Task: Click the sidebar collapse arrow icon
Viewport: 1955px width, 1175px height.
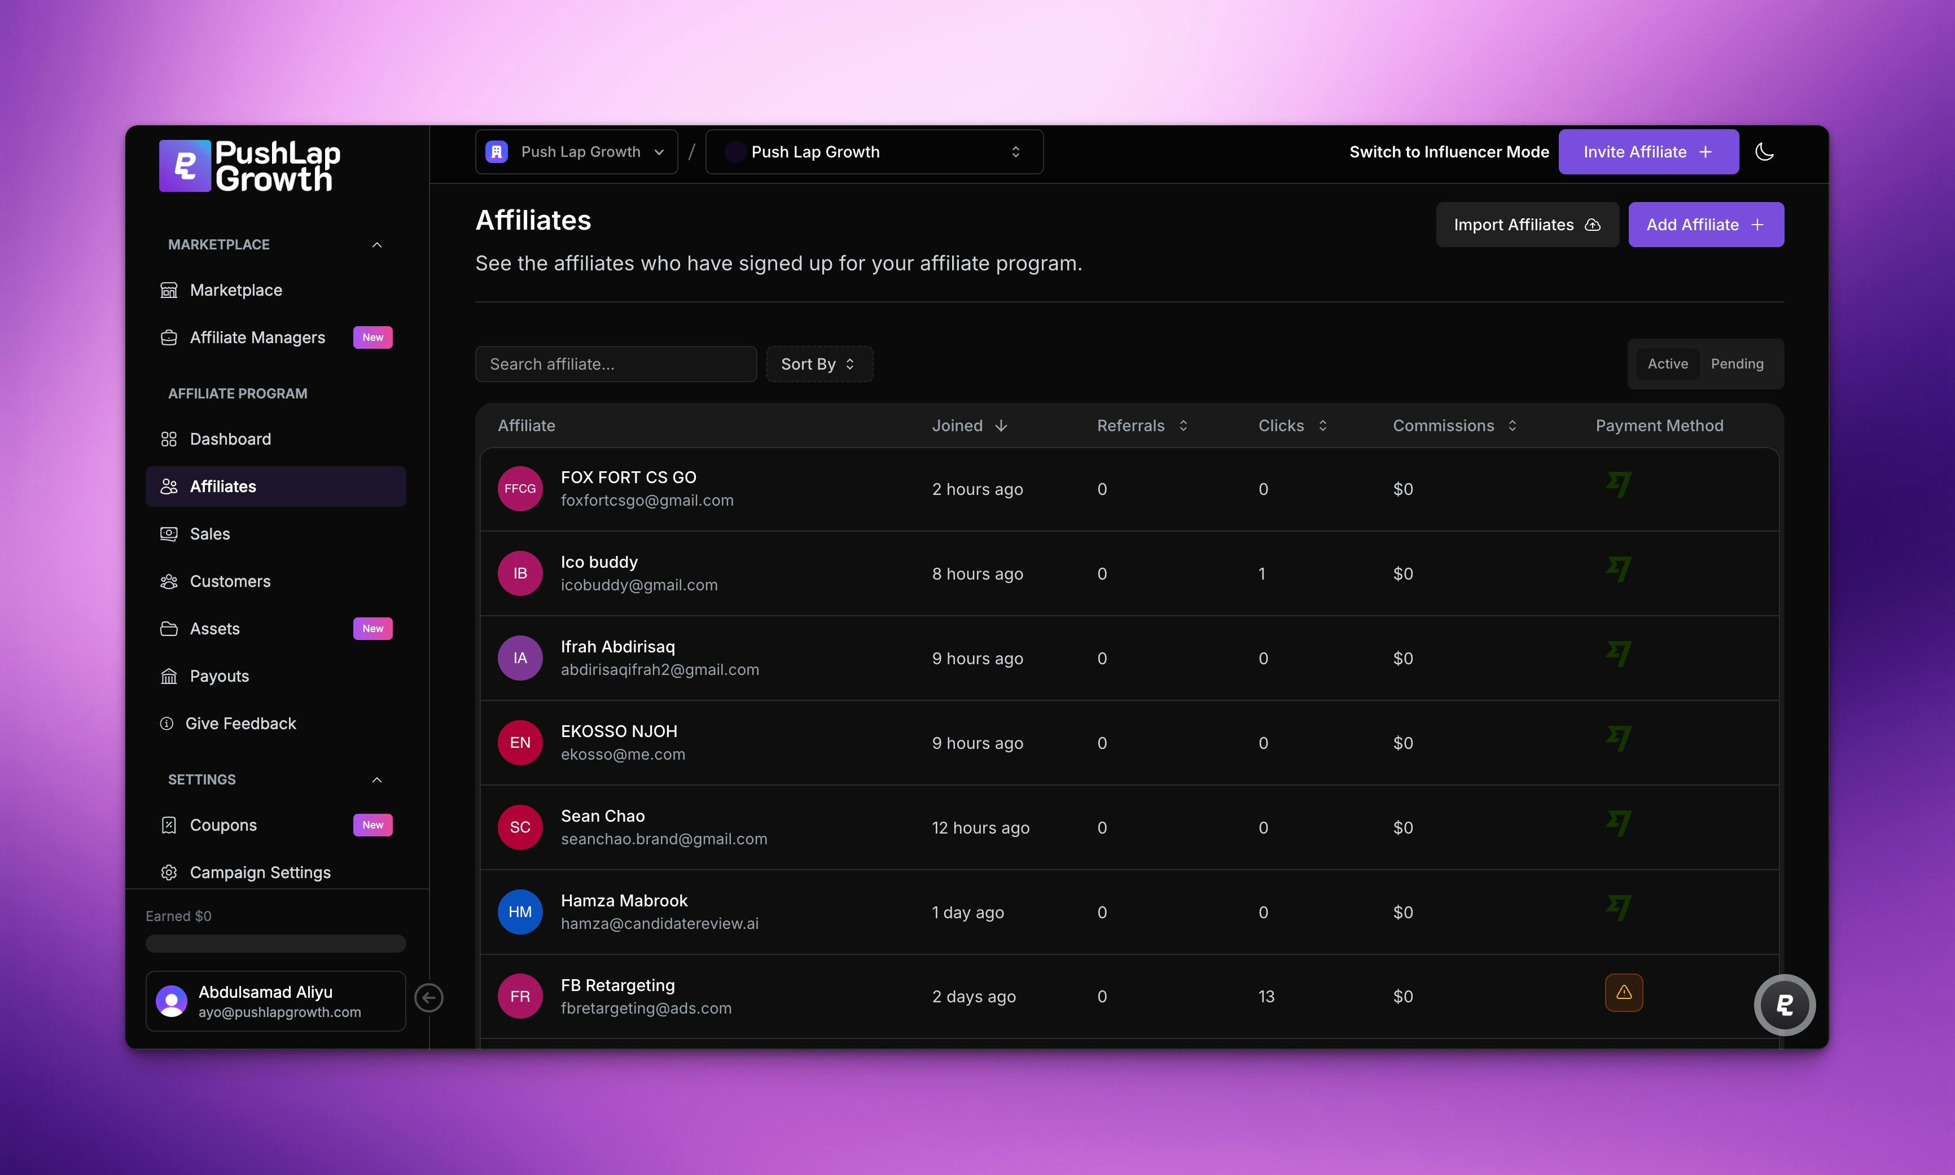Action: [x=429, y=998]
